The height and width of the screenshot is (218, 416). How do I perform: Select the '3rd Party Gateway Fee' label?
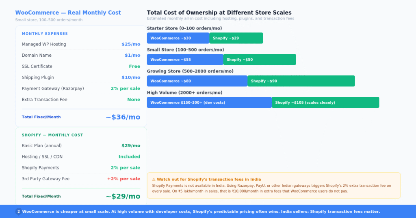(x=45, y=179)
